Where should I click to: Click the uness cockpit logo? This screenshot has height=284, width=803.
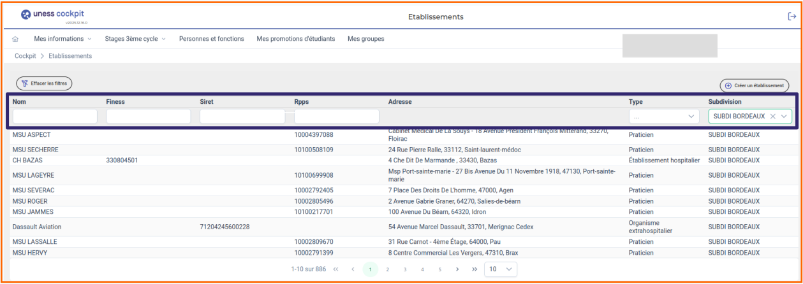(x=54, y=15)
